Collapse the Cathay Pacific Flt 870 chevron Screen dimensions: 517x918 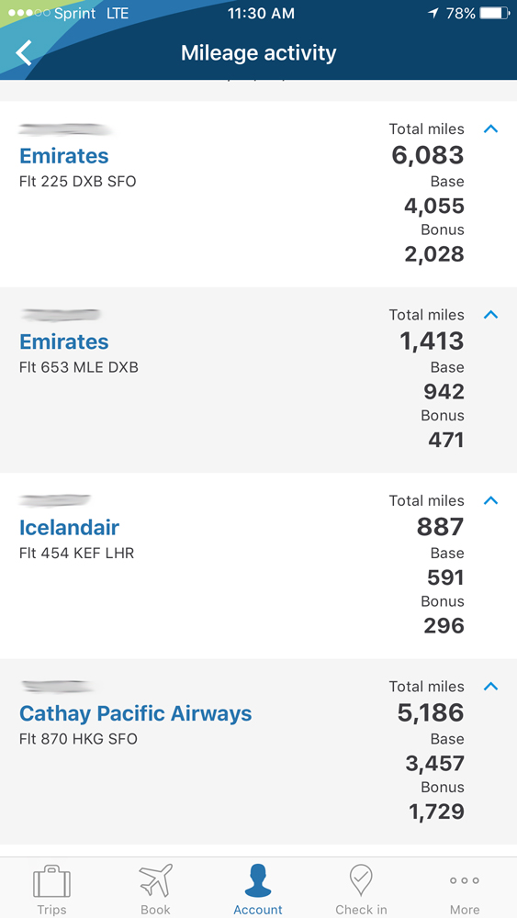[490, 686]
